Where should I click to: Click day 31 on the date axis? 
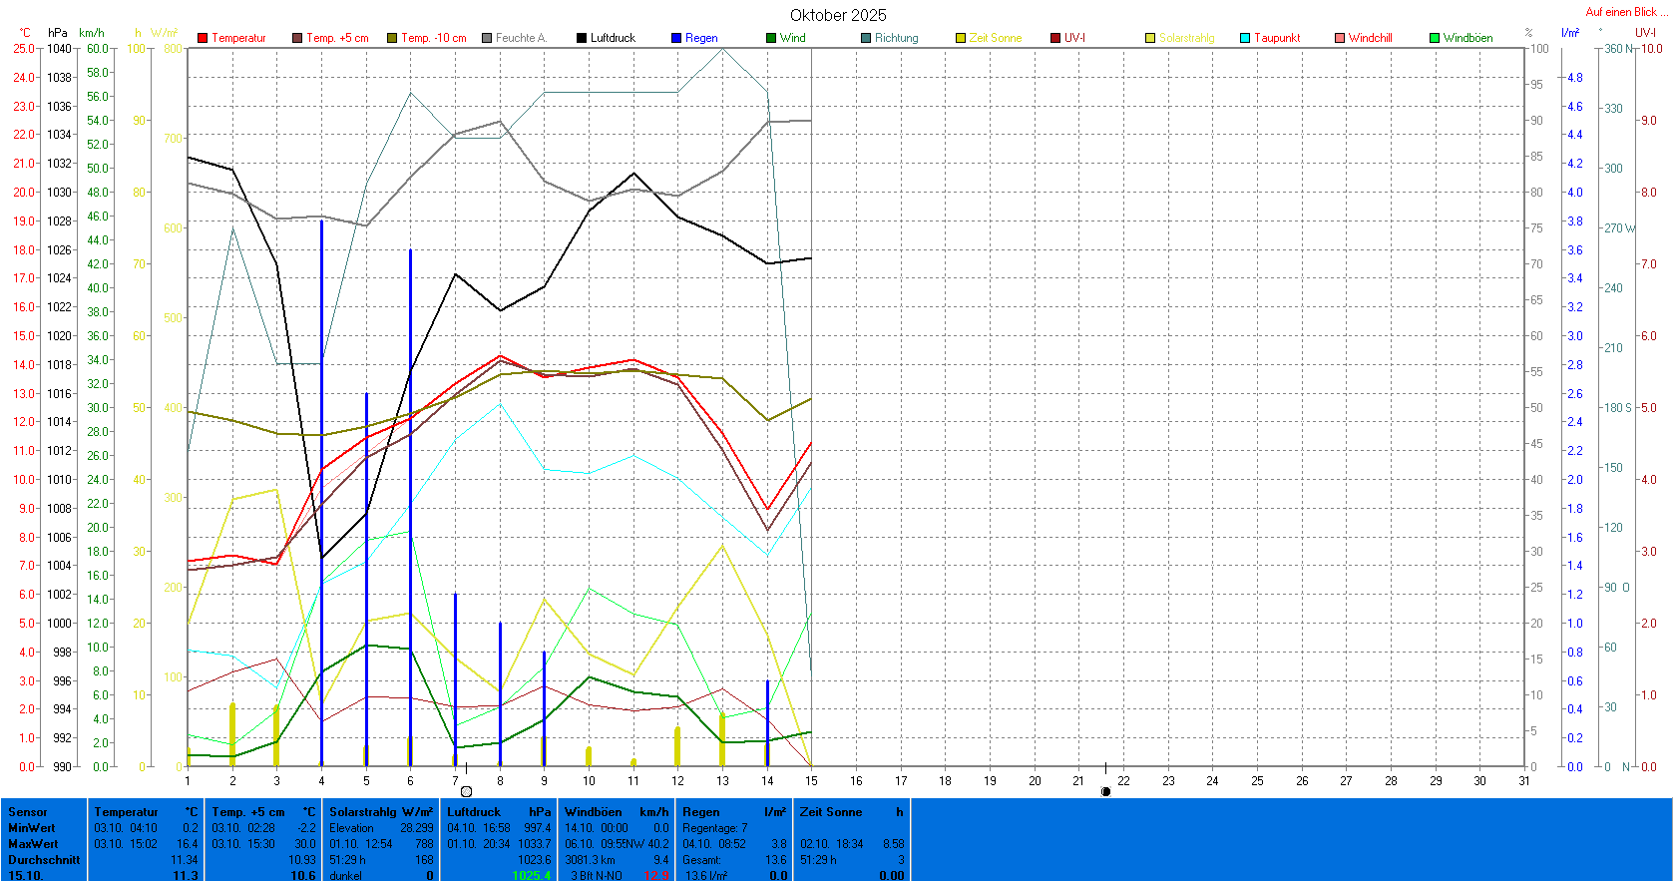coord(1524,781)
